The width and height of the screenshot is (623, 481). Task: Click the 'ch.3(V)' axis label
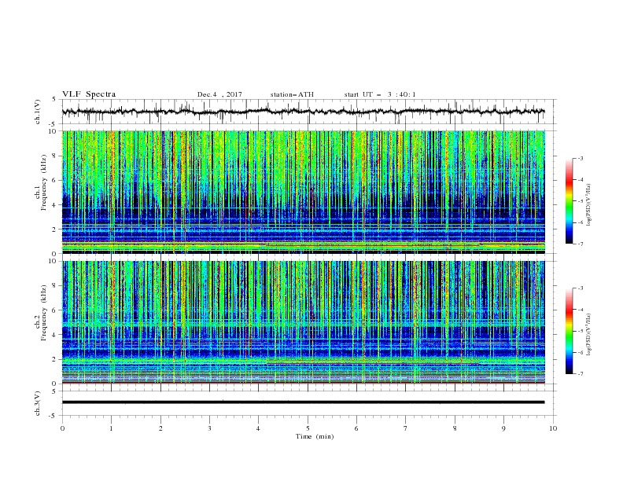38,403
